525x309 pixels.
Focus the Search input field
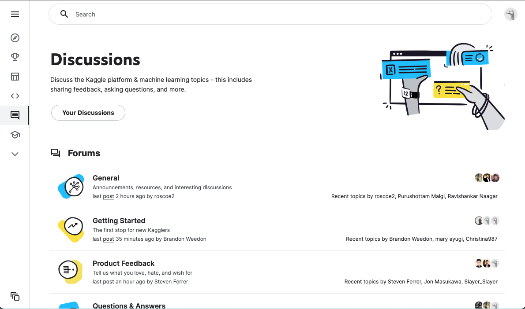click(270, 14)
